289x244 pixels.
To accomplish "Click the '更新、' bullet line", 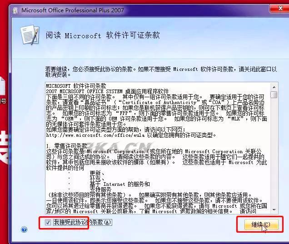I will 97,173.
